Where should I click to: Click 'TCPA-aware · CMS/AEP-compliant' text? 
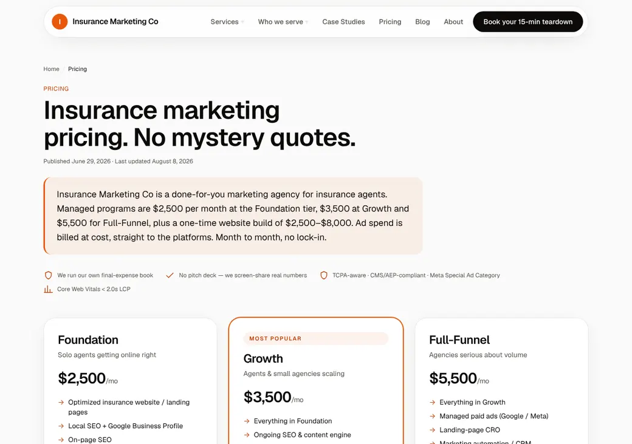(416, 275)
